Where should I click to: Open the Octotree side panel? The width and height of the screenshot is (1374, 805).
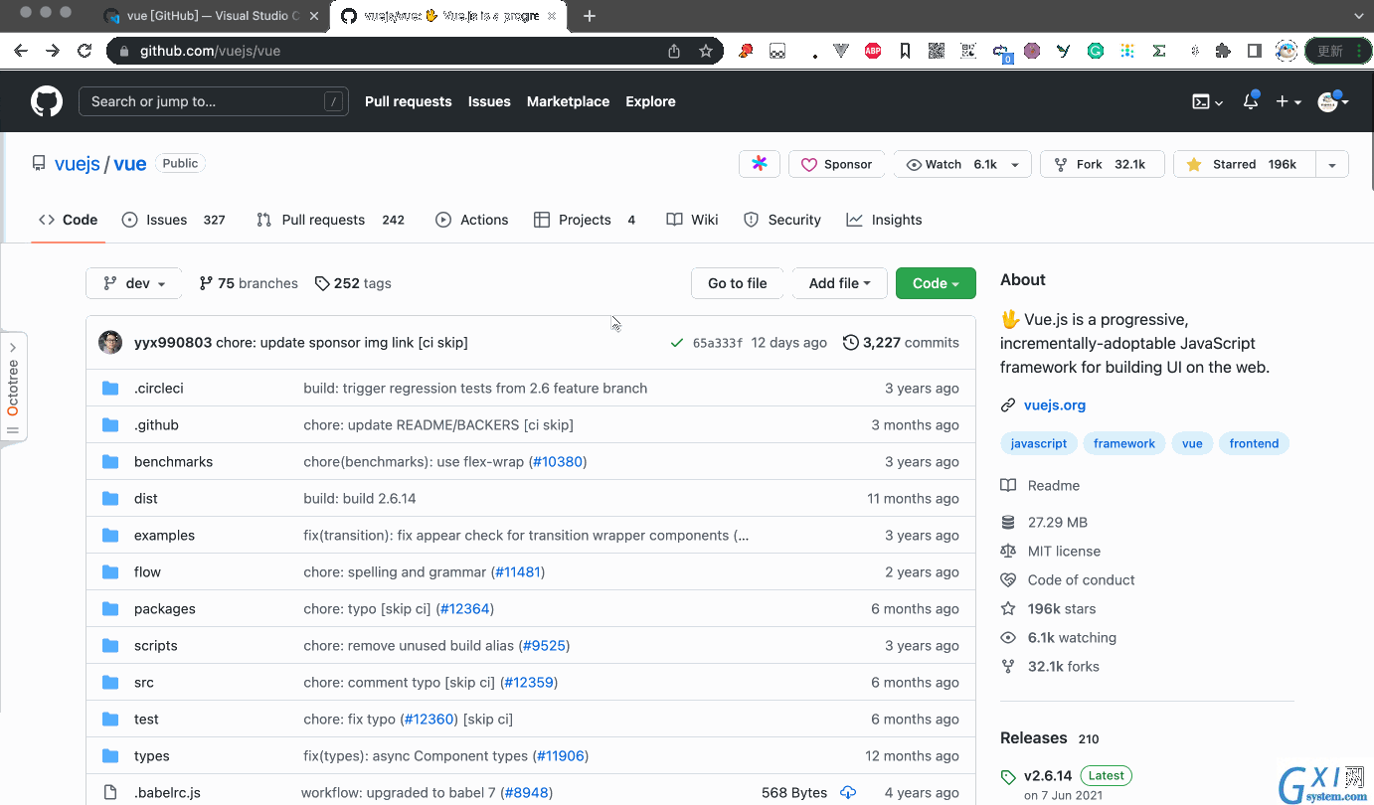(x=13, y=388)
